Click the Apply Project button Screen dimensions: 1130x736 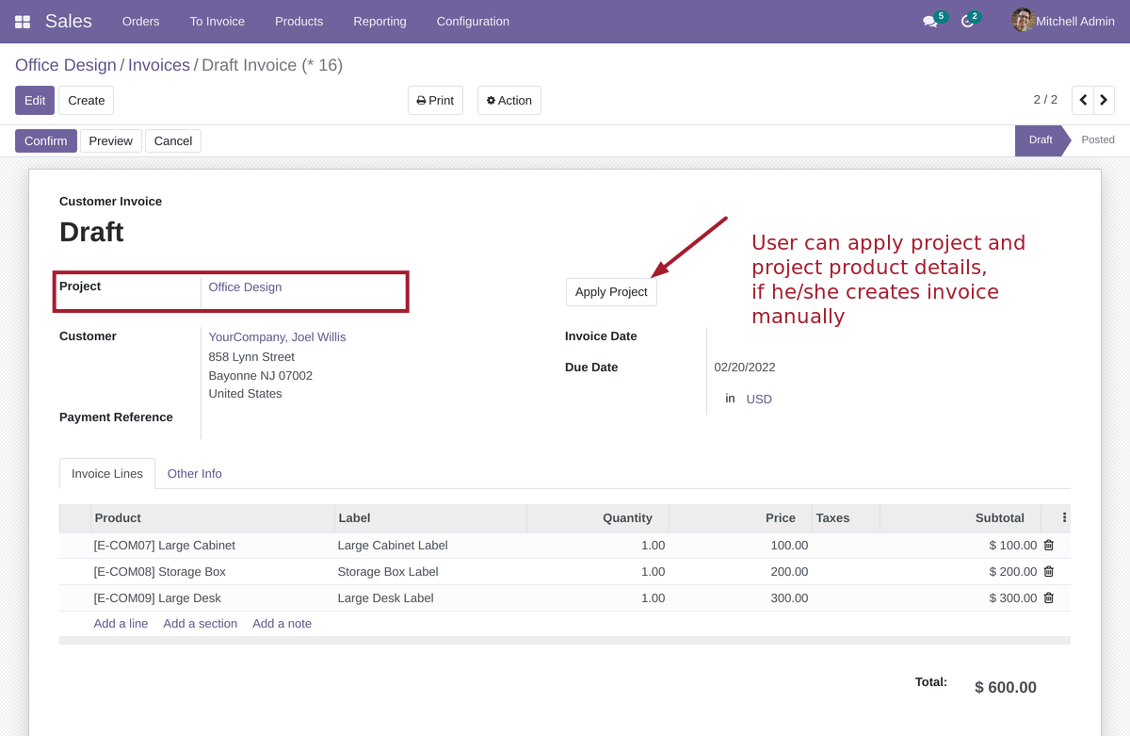tap(611, 291)
